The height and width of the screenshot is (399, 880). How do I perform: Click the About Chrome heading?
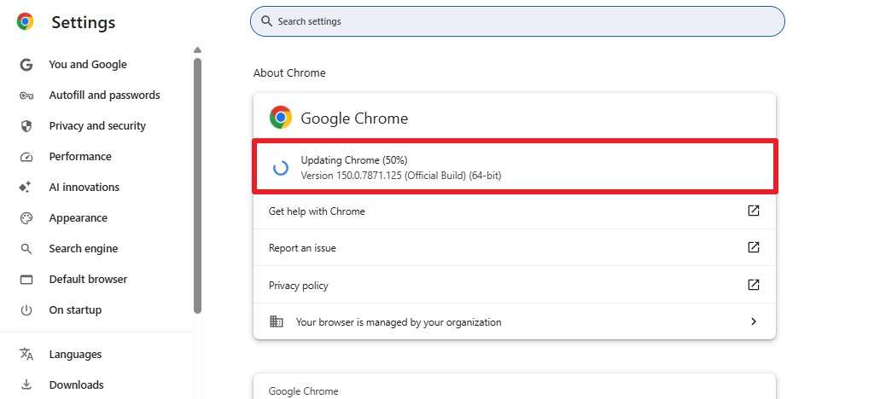click(289, 72)
